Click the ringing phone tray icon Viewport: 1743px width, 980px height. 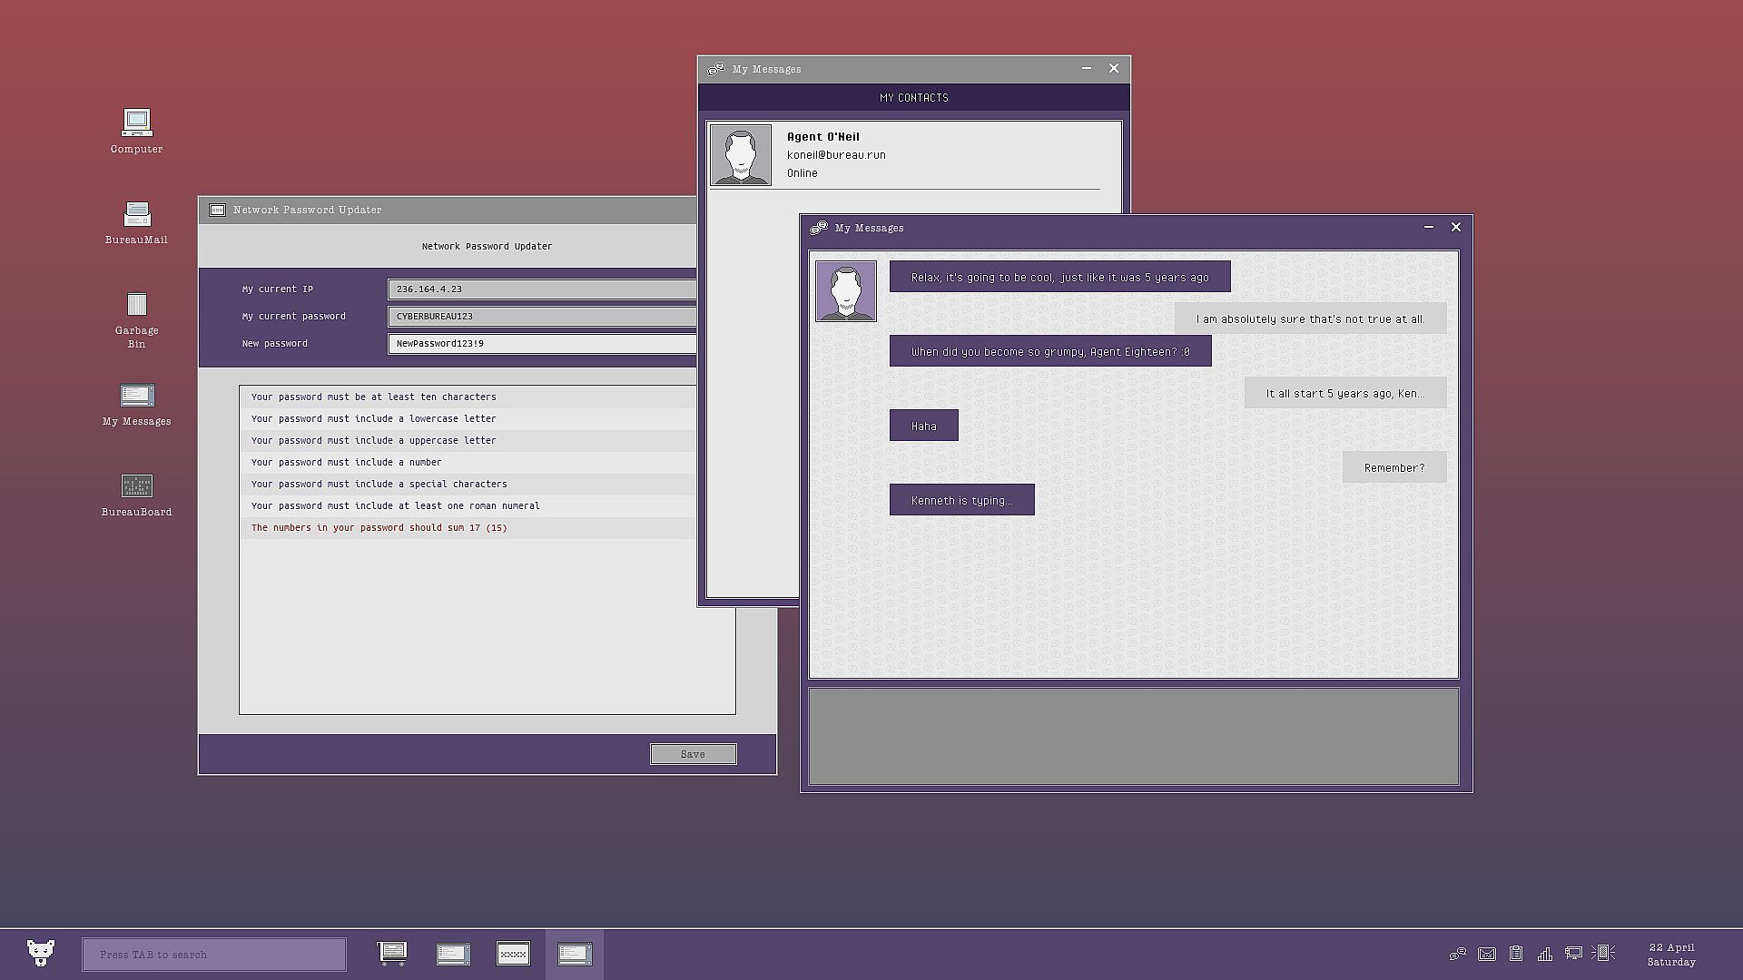pos(1603,953)
